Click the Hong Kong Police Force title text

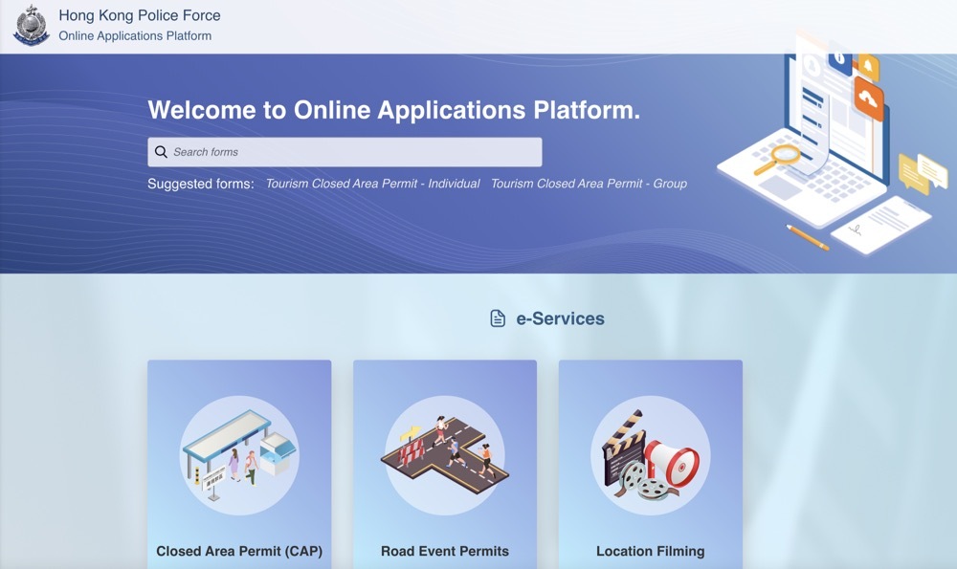[x=140, y=15]
